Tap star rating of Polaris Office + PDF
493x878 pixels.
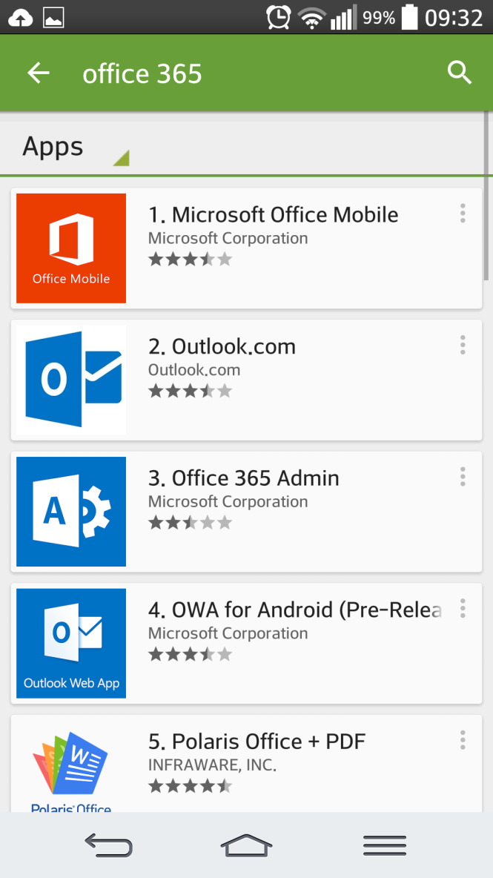pyautogui.click(x=190, y=786)
